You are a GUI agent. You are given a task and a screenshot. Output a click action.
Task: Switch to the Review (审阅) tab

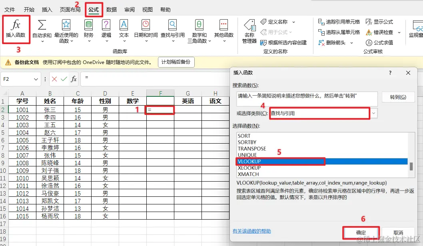pyautogui.click(x=130, y=10)
